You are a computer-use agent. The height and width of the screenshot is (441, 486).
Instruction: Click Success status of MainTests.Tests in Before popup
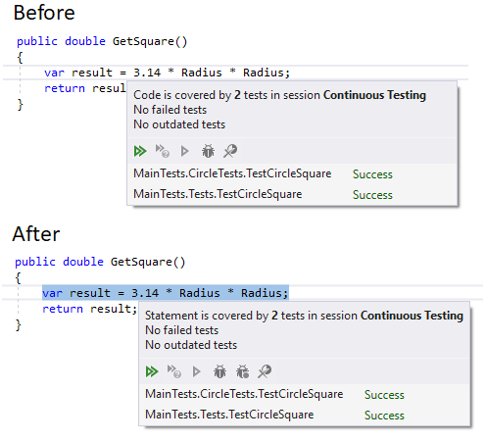point(372,195)
